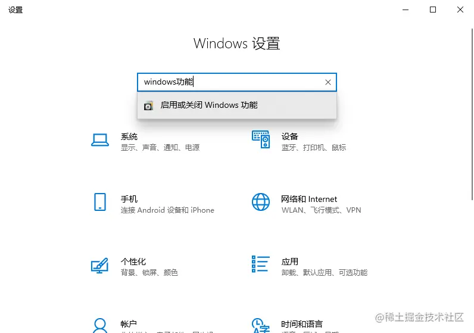Click into the windows功能 search field
This screenshot has width=474, height=333.
[x=236, y=82]
